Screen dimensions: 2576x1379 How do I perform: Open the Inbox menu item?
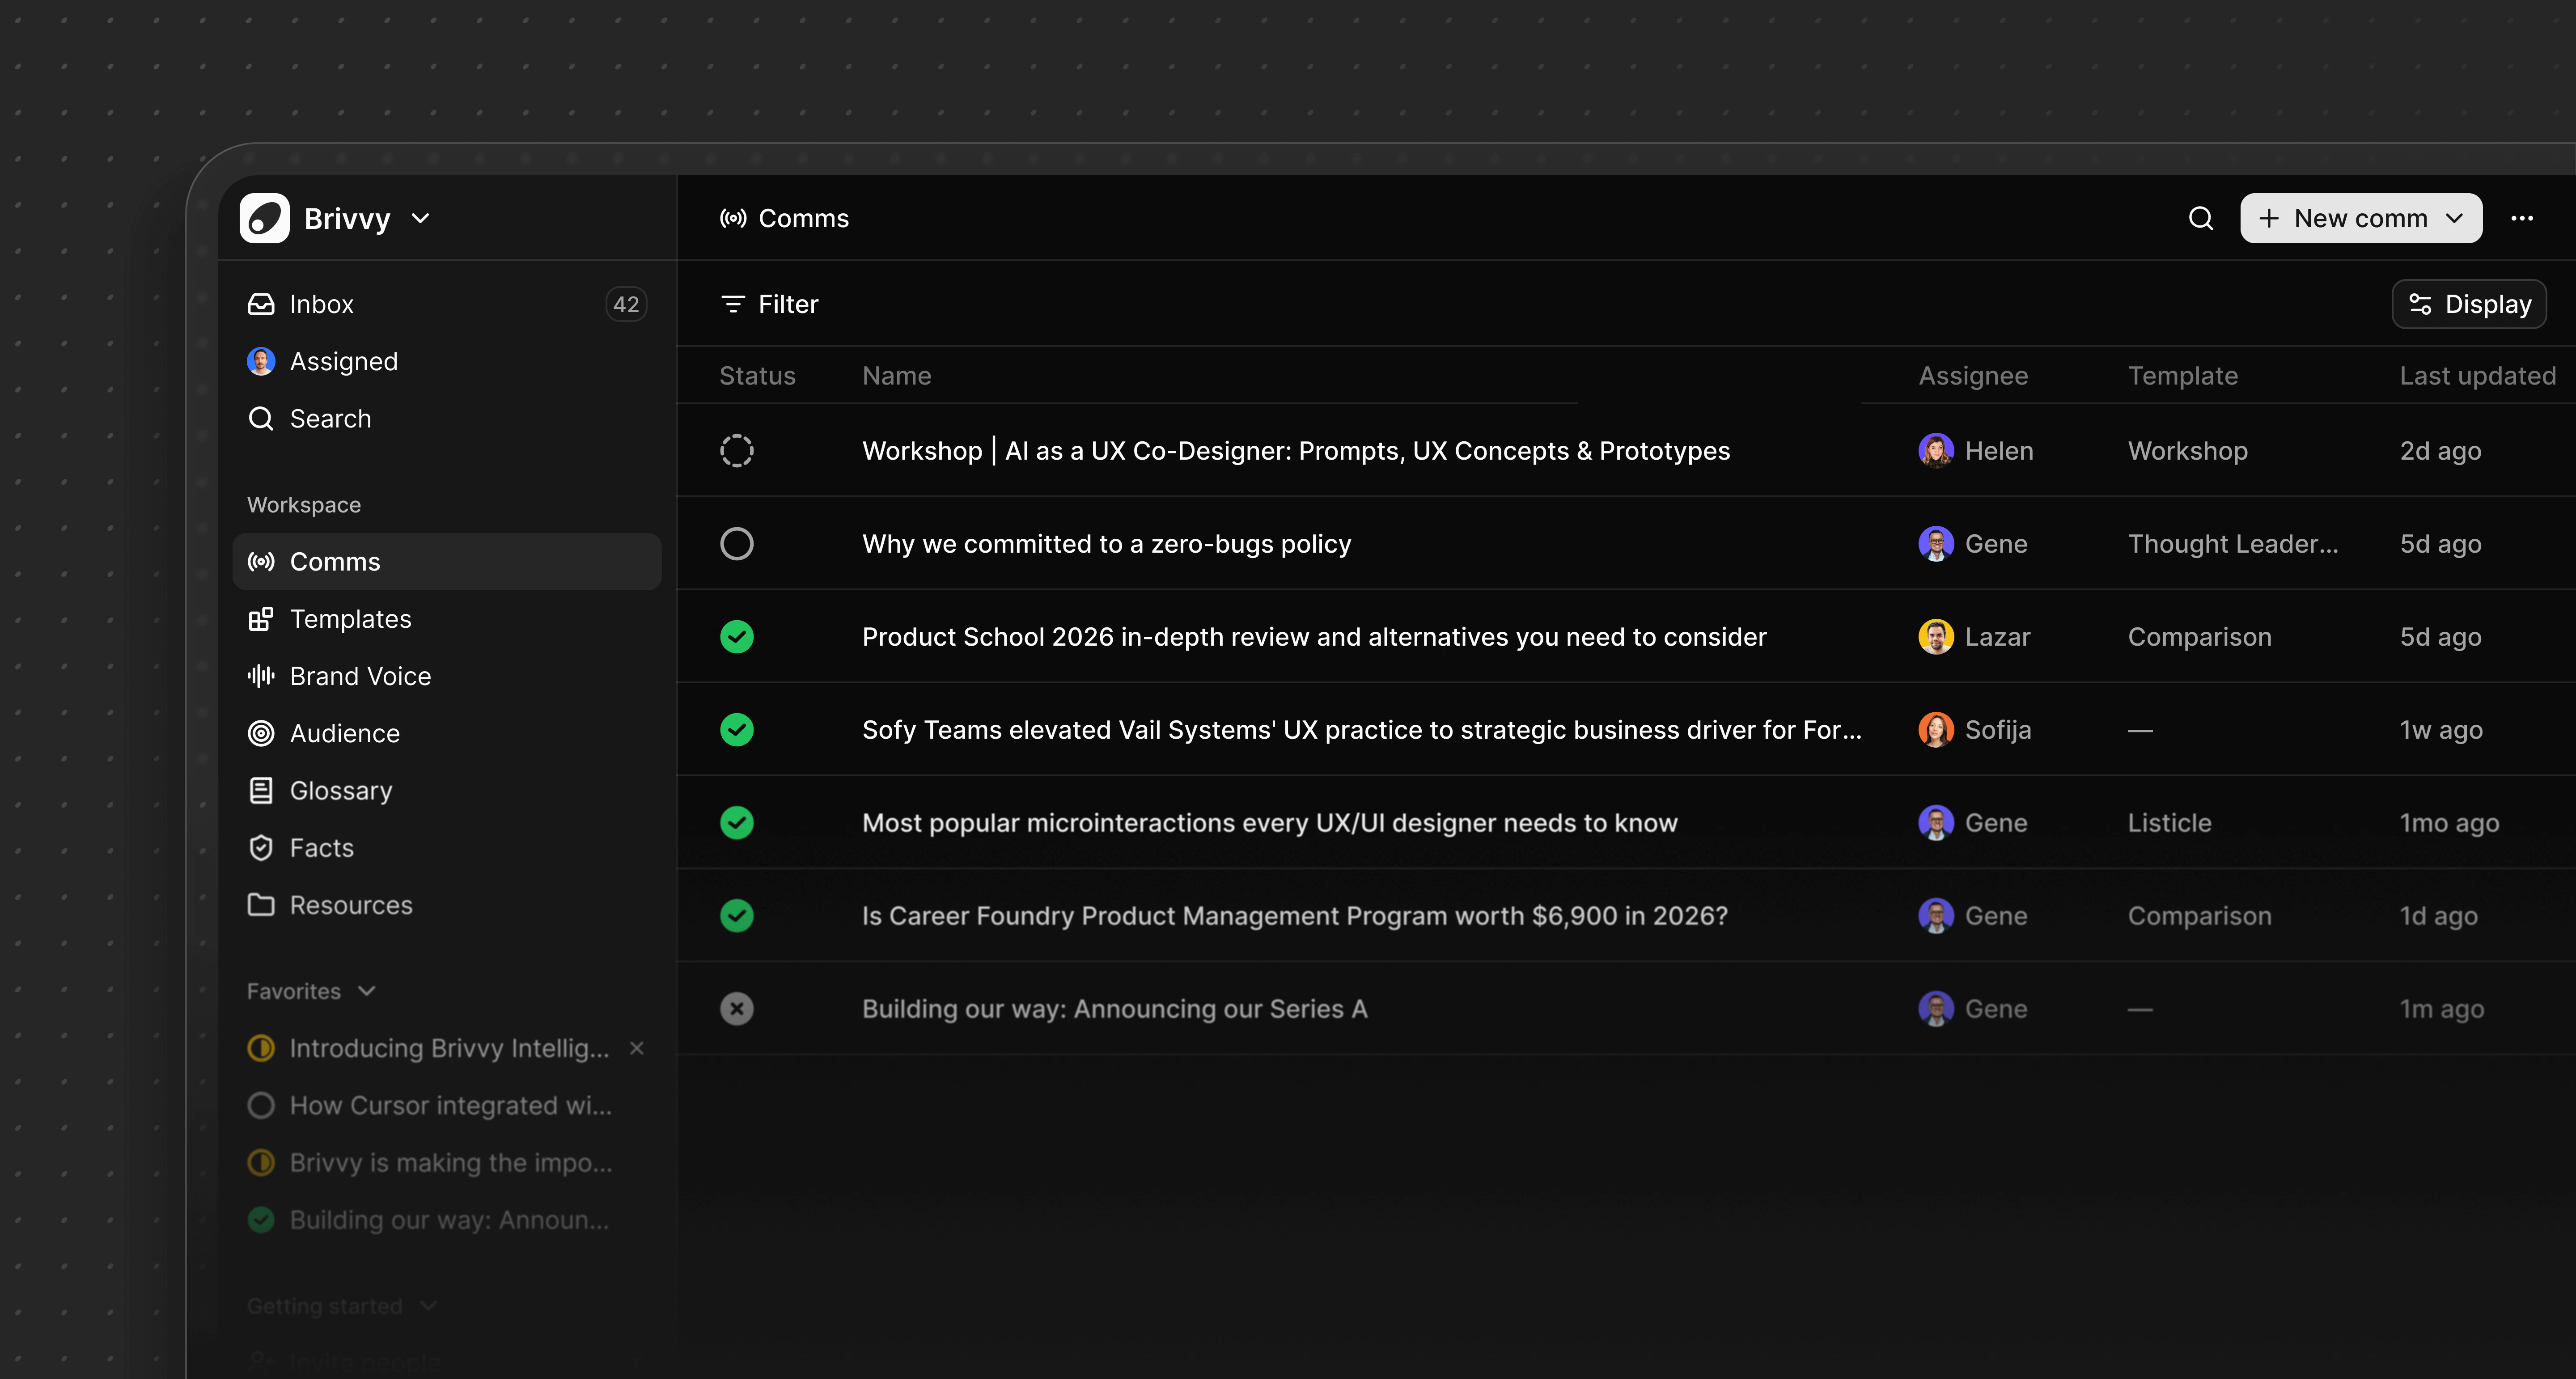click(x=321, y=304)
